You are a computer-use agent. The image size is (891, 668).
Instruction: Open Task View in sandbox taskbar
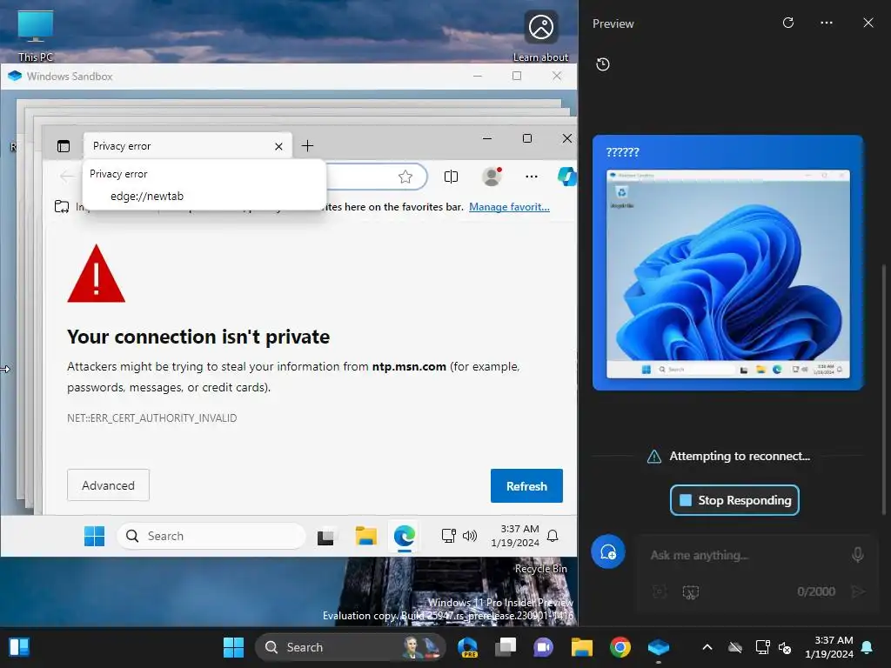325,536
